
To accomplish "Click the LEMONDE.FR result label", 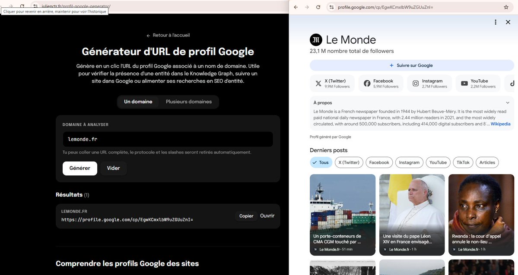I will 74,211.
